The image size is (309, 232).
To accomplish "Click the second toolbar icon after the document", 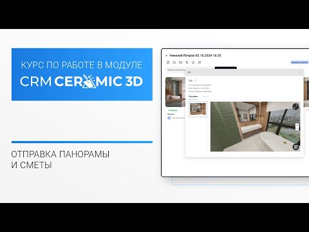I will click(x=174, y=63).
